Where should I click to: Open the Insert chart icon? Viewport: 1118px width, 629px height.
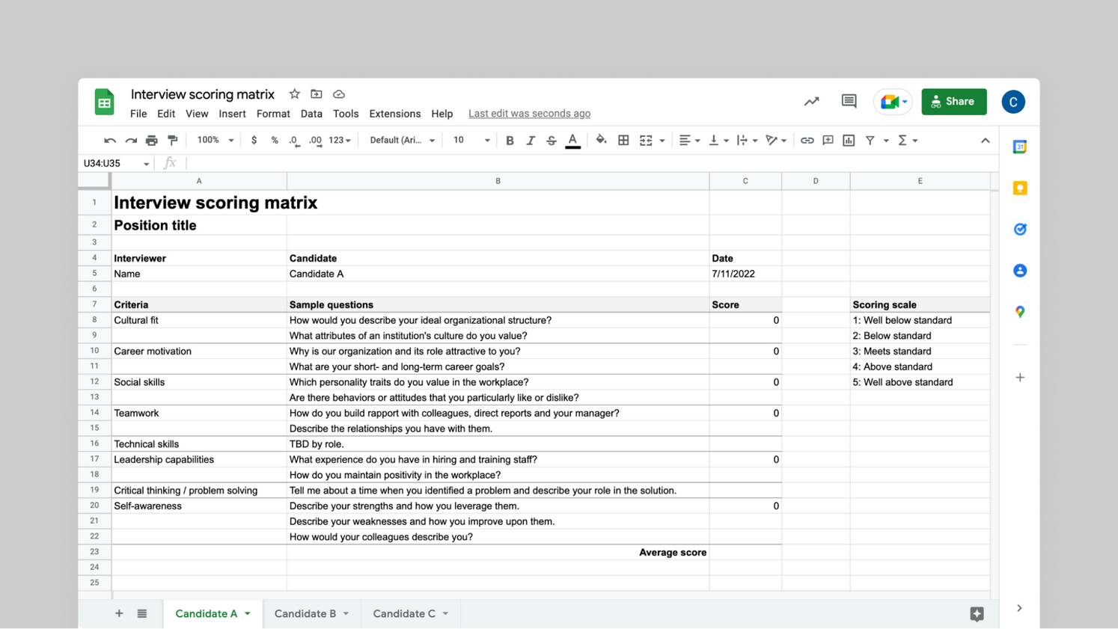coord(849,140)
